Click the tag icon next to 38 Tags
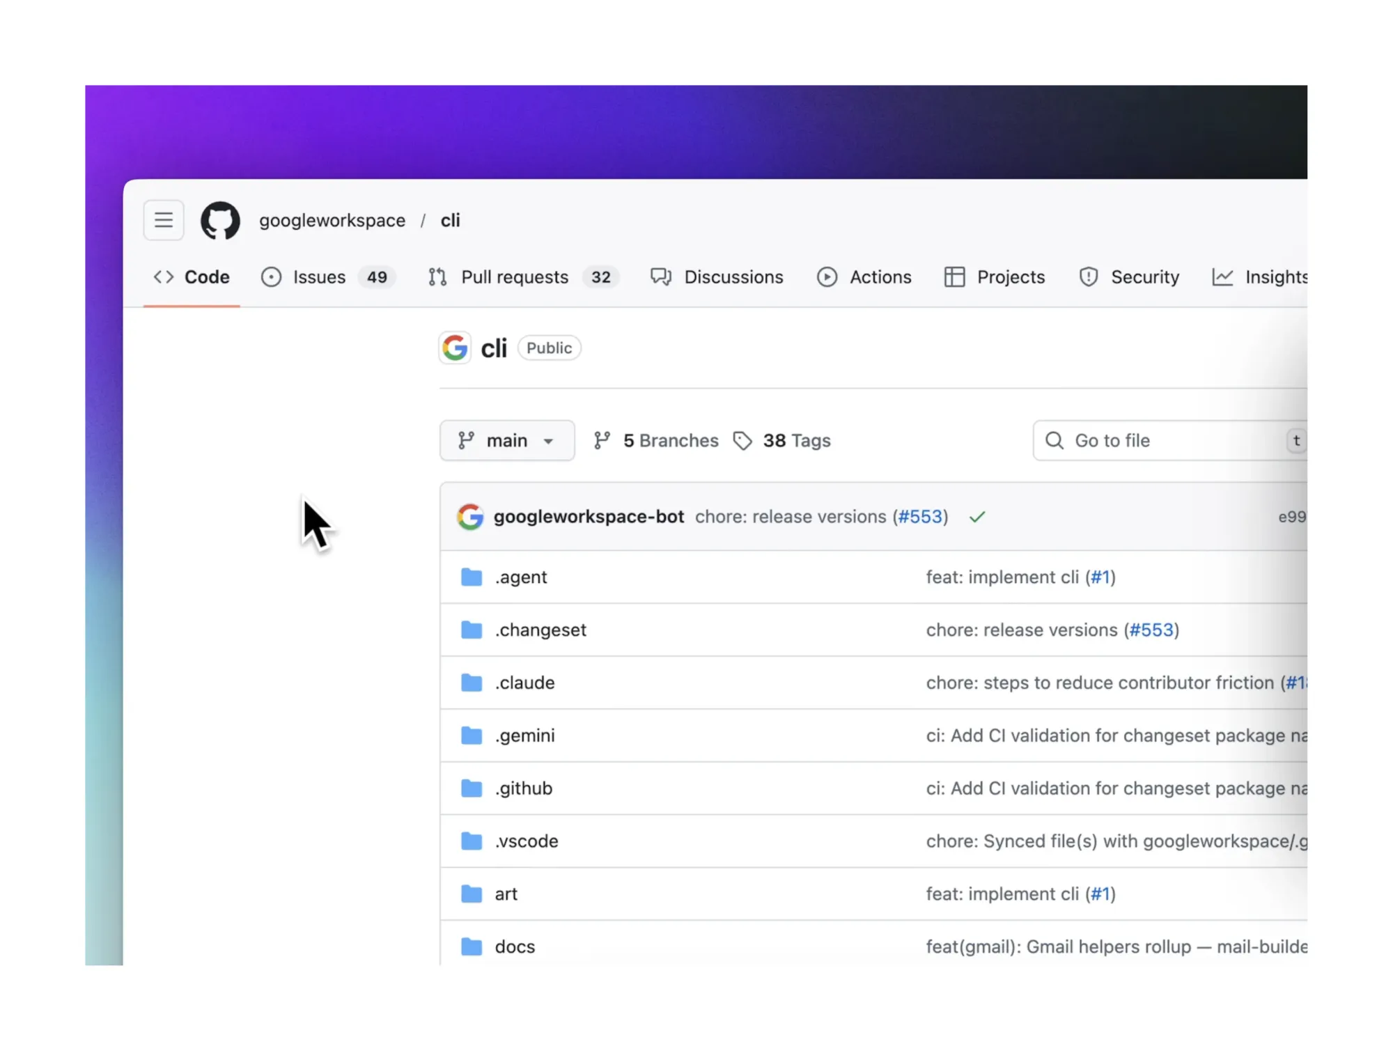This screenshot has width=1393, height=1051. pyautogui.click(x=742, y=441)
